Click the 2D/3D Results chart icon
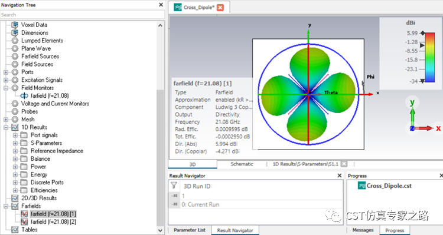 tap(15, 198)
